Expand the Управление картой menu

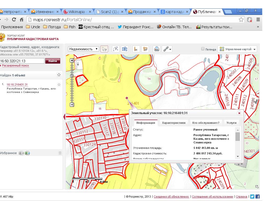tap(237, 49)
